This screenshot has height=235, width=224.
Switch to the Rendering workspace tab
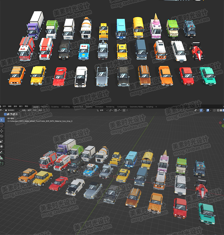pyautogui.click(x=110, y=107)
